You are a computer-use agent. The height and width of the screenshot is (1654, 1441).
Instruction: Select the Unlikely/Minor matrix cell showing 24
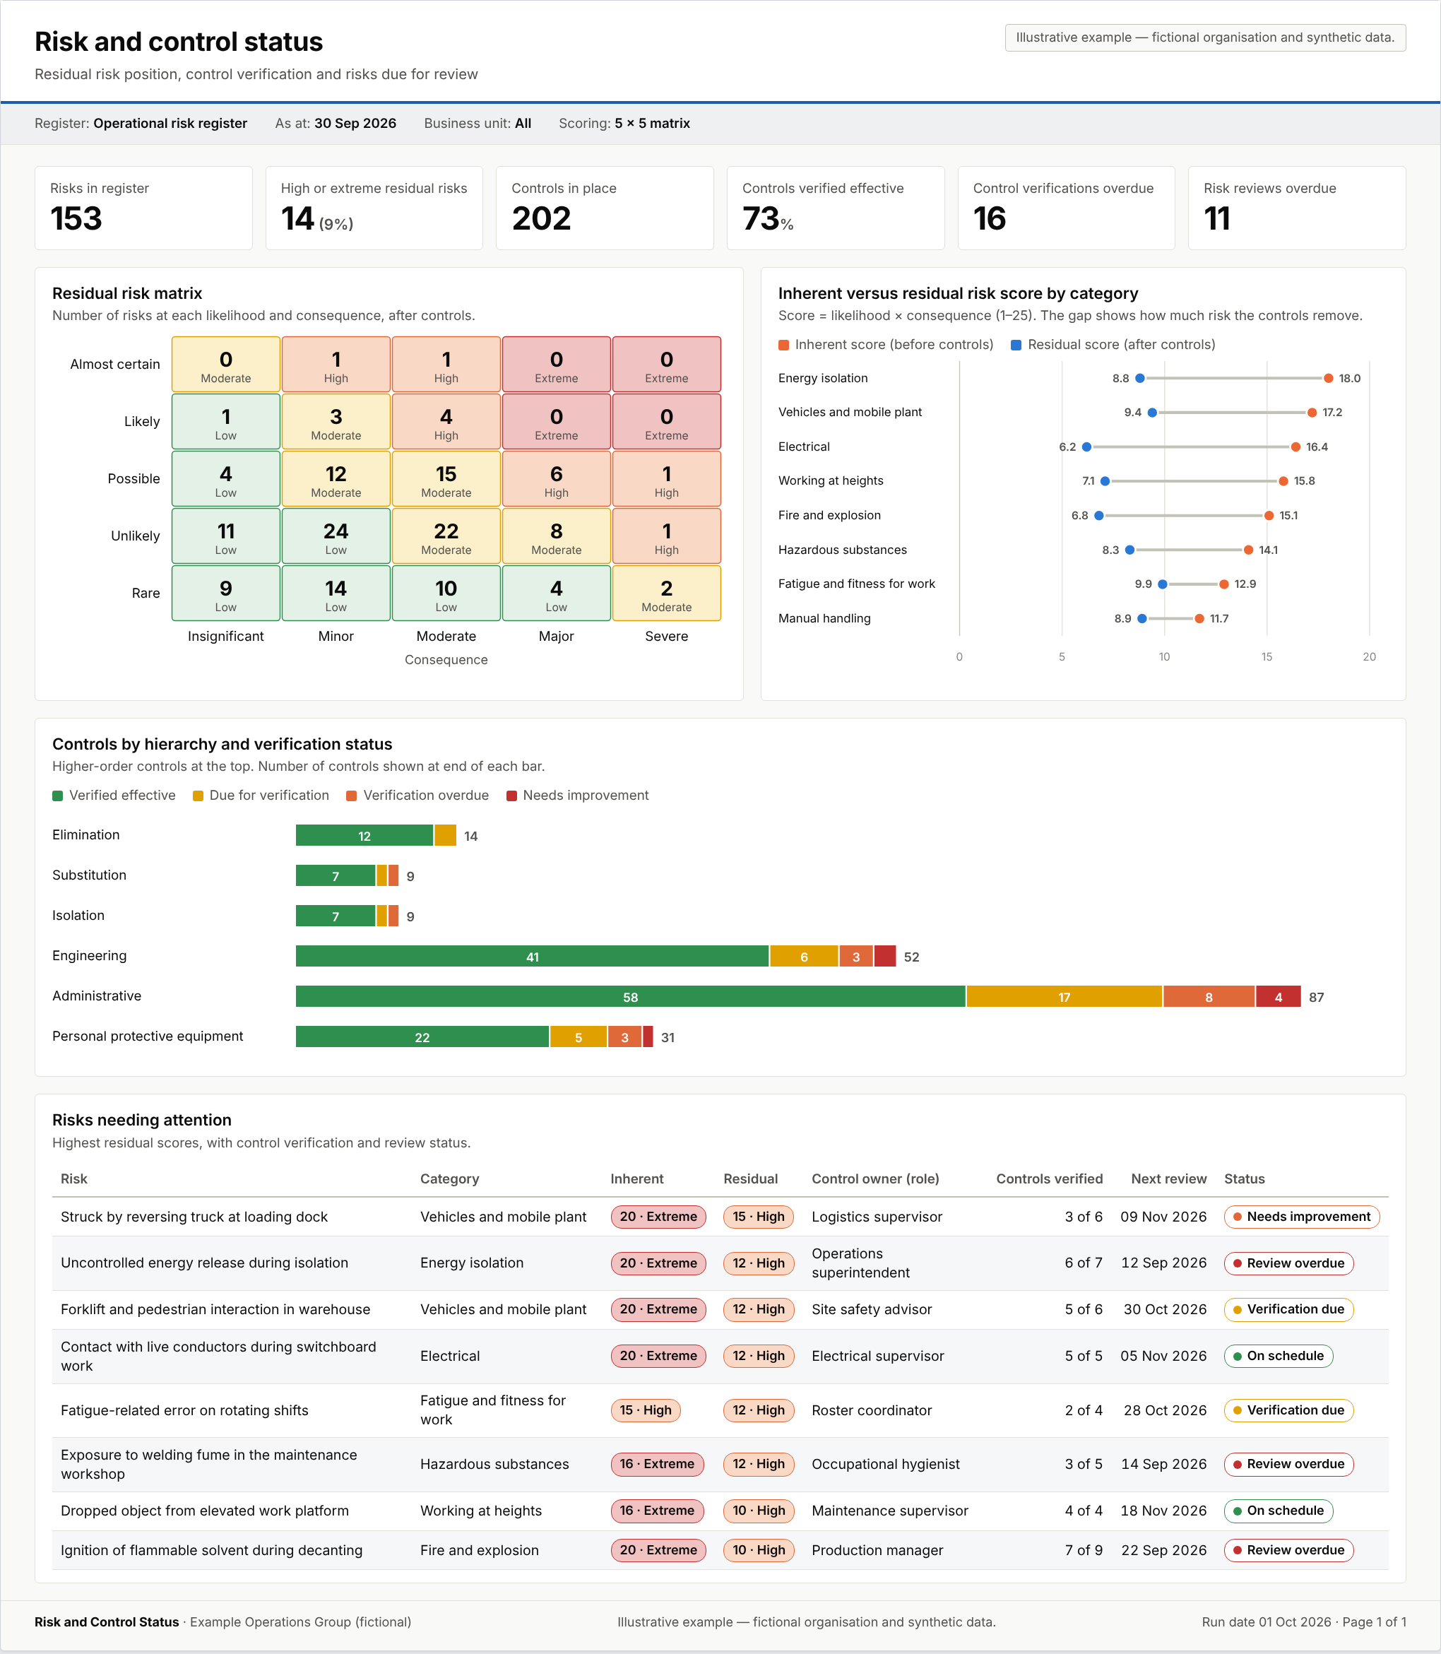pos(336,536)
